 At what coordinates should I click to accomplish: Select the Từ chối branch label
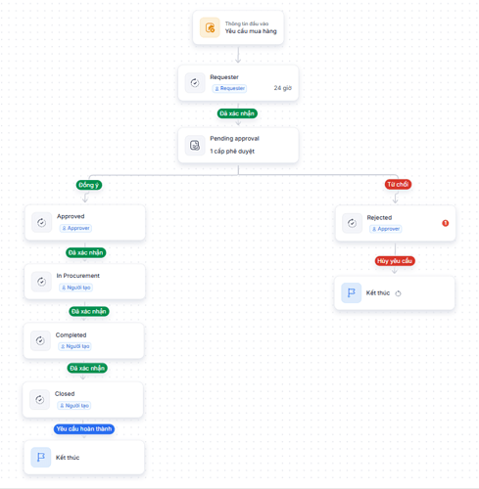[398, 184]
